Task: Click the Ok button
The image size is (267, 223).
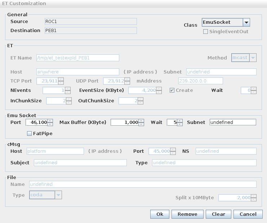Action: 160,214
